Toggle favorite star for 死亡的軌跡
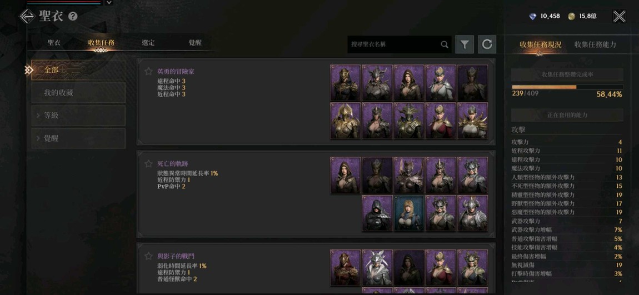Image resolution: width=639 pixels, height=295 pixels. 148,164
